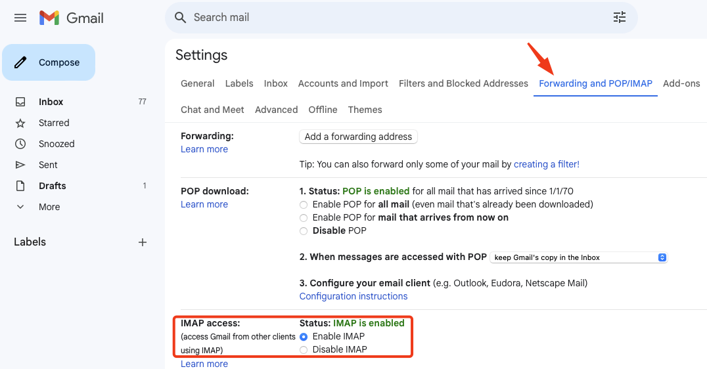The height and width of the screenshot is (369, 707).
Task: Open the creating a filter link
Action: [x=547, y=164]
